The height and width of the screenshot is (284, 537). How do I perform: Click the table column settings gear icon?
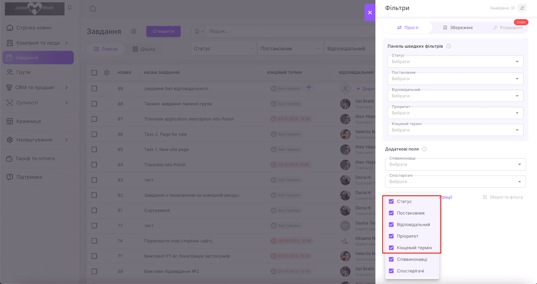click(107, 73)
